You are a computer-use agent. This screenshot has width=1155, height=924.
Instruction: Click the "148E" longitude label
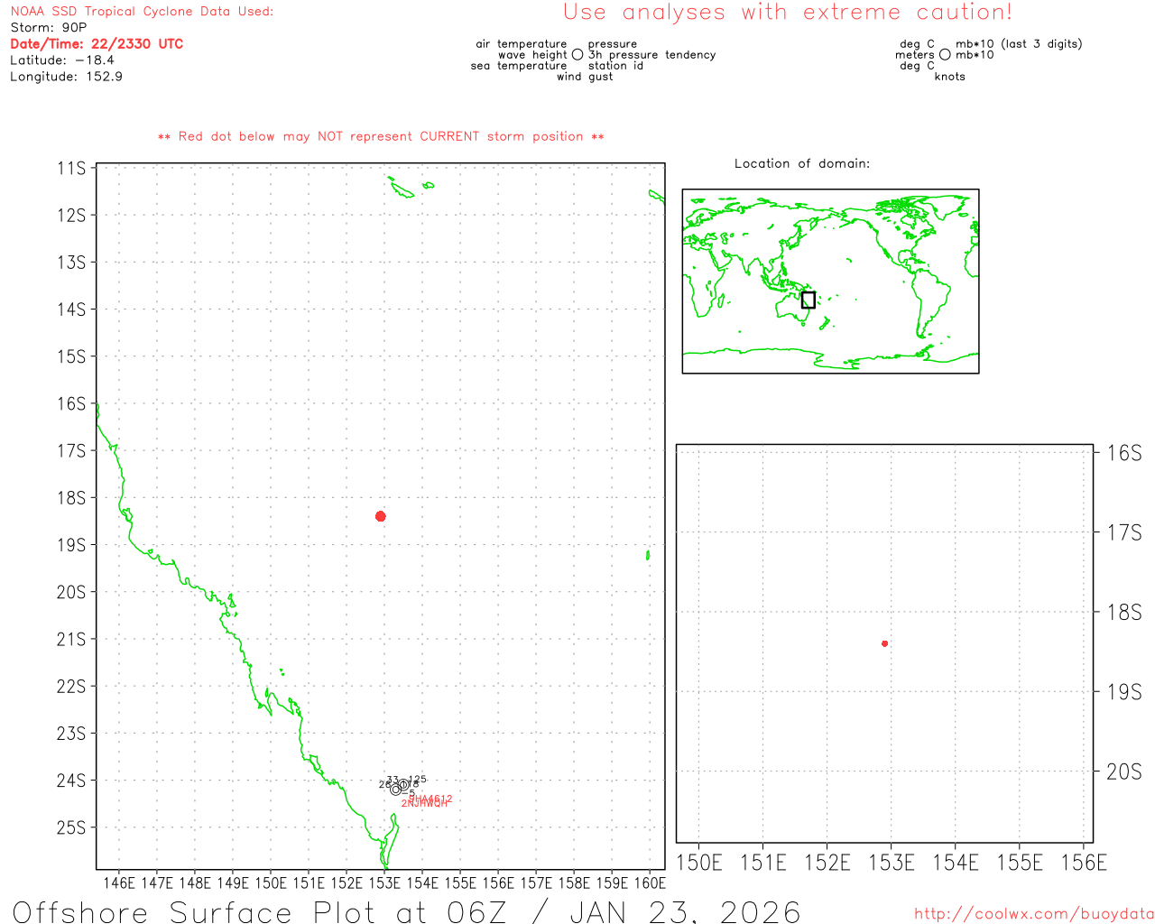195,883
